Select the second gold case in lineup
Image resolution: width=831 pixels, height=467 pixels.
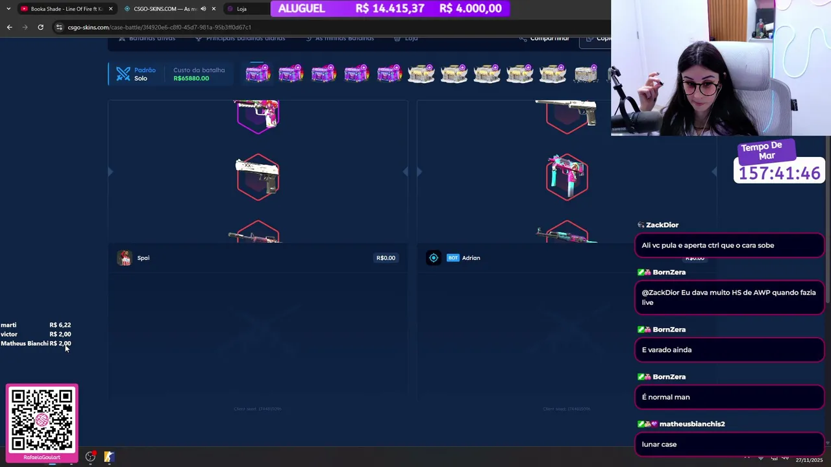(x=454, y=73)
